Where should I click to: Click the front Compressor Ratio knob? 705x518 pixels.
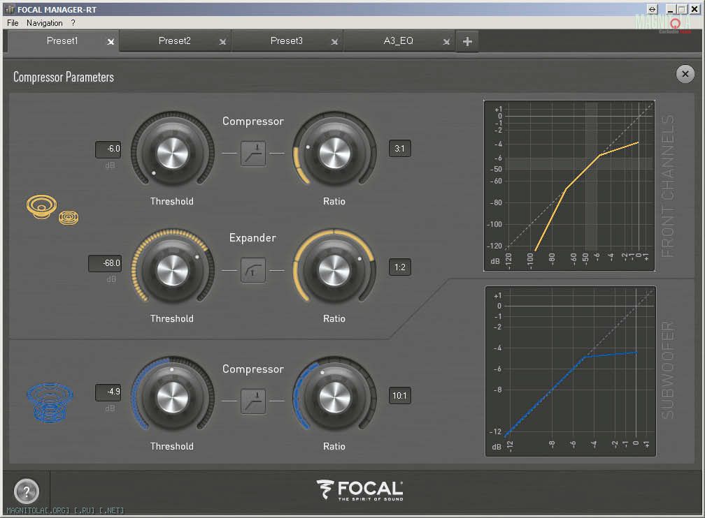[334, 153]
